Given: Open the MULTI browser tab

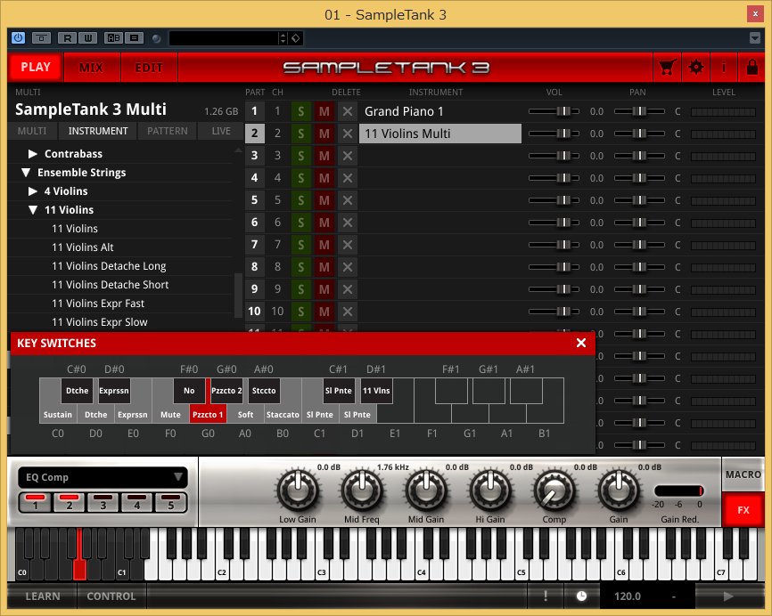Looking at the screenshot, I should 32,131.
